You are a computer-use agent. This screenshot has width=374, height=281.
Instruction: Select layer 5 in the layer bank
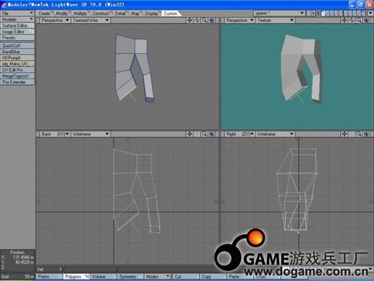tap(341, 13)
